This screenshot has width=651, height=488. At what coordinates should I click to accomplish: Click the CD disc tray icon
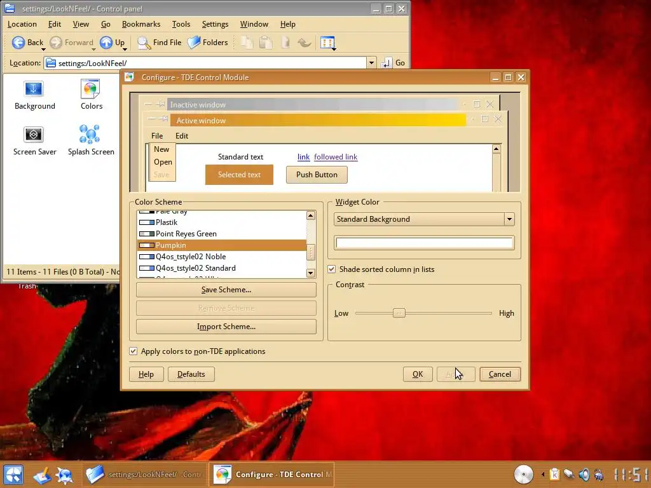point(523,474)
